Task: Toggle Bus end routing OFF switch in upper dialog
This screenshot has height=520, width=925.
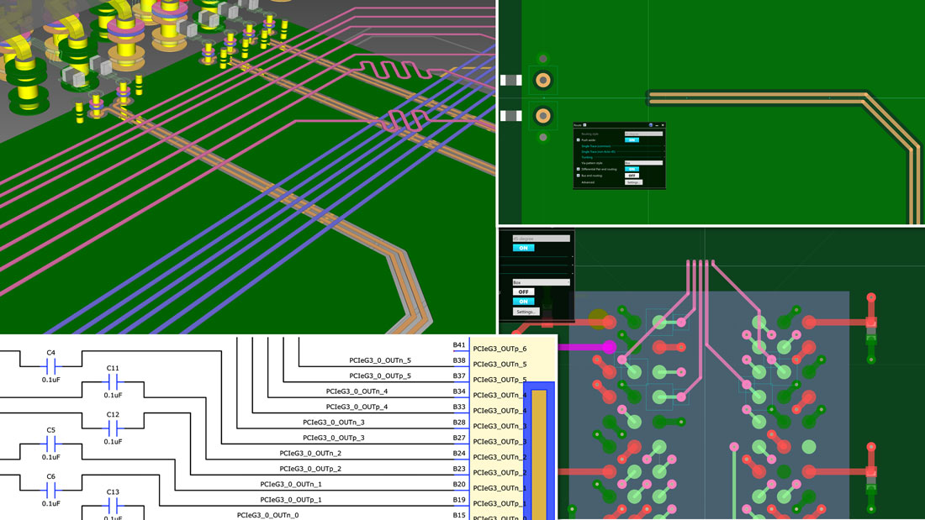Action: pos(632,176)
